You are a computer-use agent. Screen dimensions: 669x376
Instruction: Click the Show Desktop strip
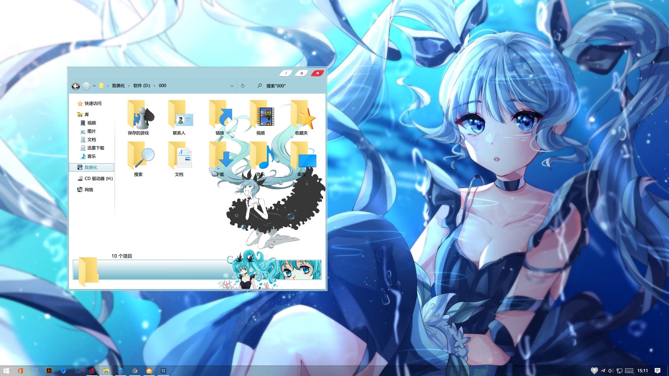click(x=668, y=371)
